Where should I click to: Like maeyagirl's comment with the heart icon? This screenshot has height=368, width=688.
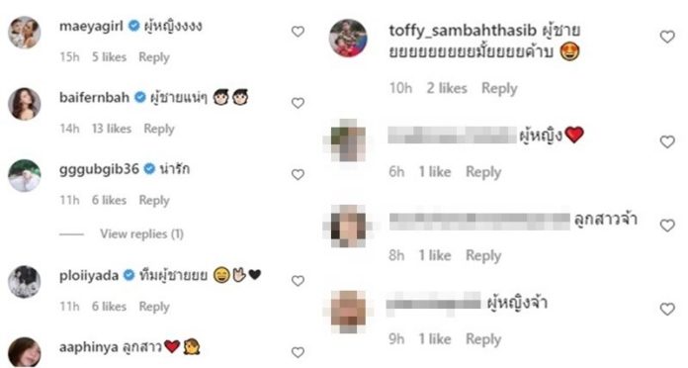[298, 32]
